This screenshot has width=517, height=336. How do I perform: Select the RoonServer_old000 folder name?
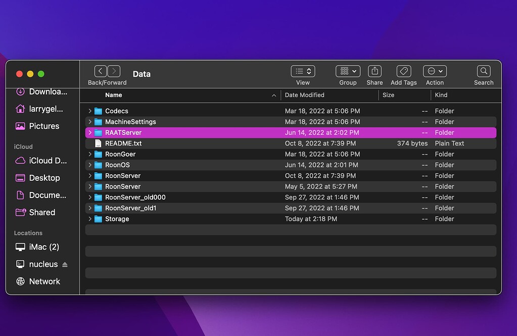click(135, 197)
